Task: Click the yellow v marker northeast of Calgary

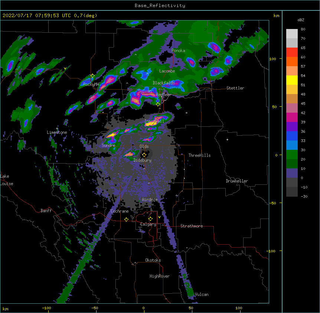Action: 159,217
